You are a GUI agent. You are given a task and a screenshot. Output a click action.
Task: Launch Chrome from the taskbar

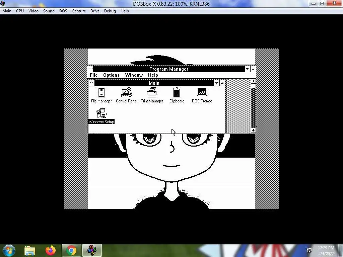(x=71, y=250)
